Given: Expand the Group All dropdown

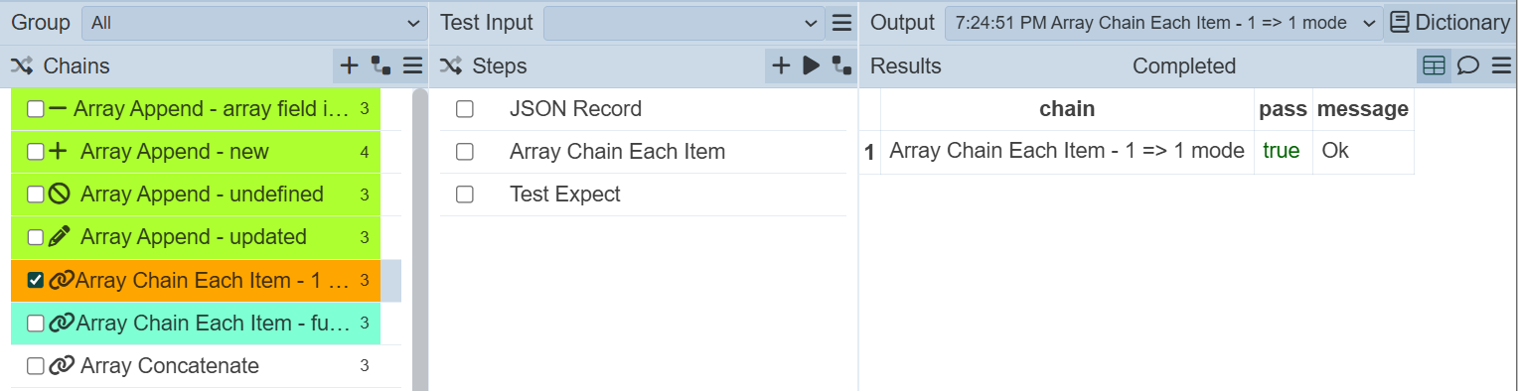Looking at the screenshot, I should coord(253,23).
